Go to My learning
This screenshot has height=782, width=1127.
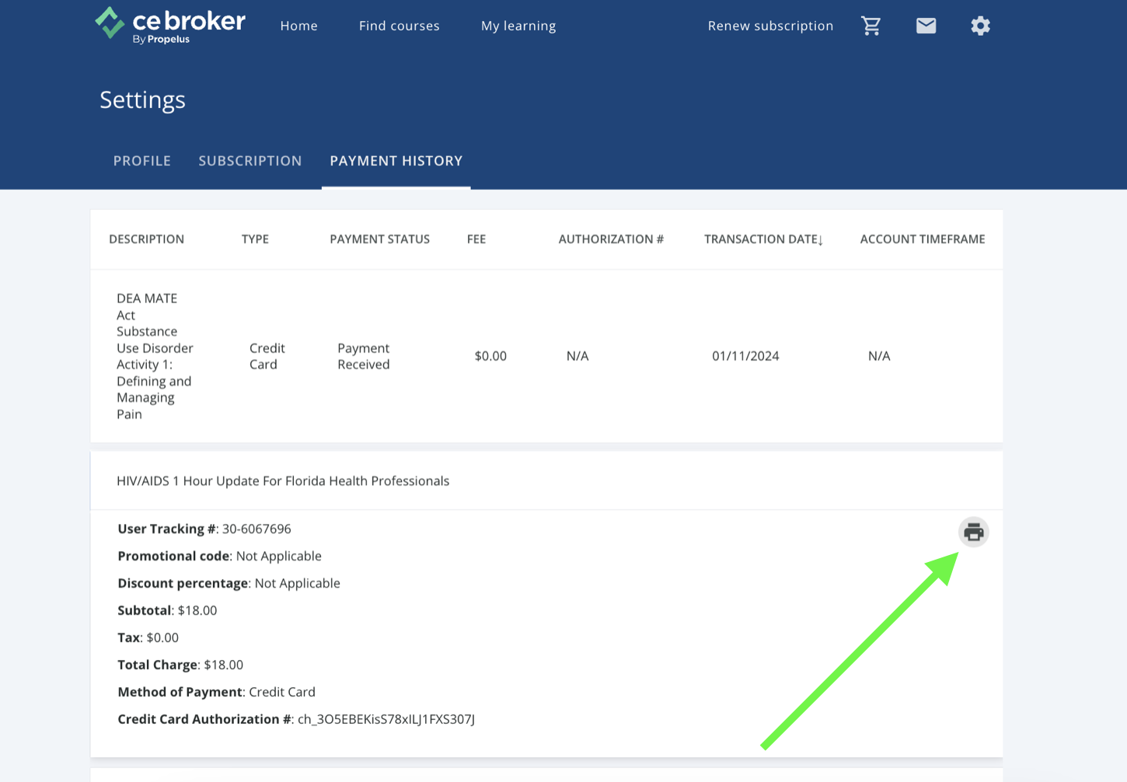(518, 25)
